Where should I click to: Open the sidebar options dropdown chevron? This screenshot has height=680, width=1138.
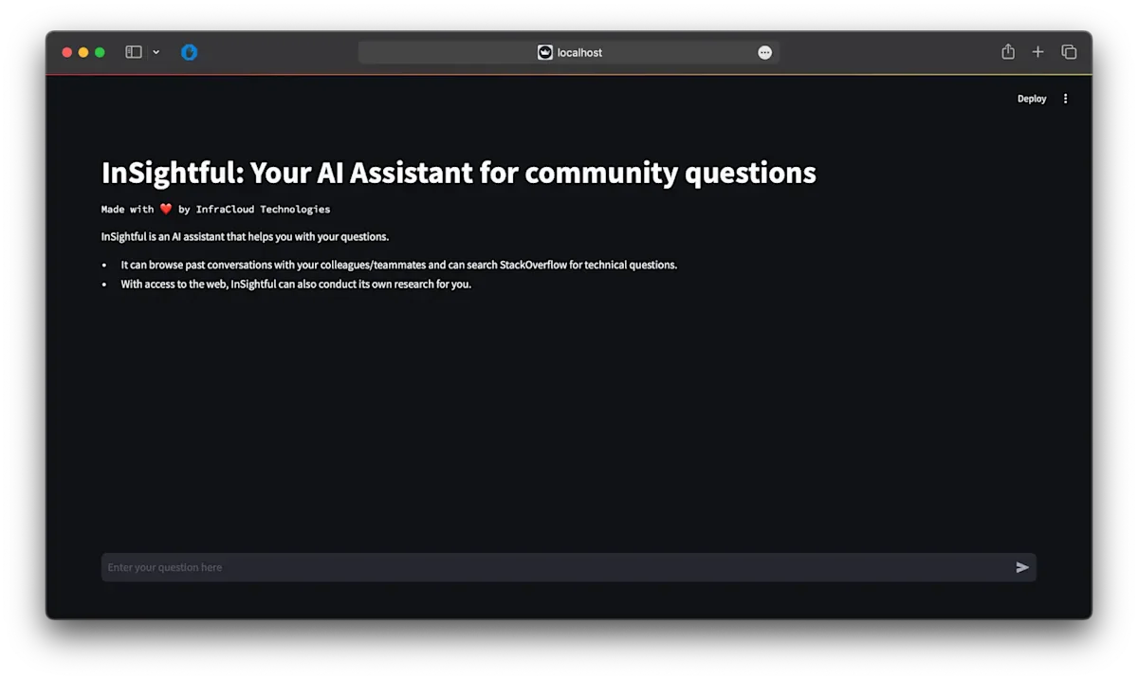coord(156,52)
